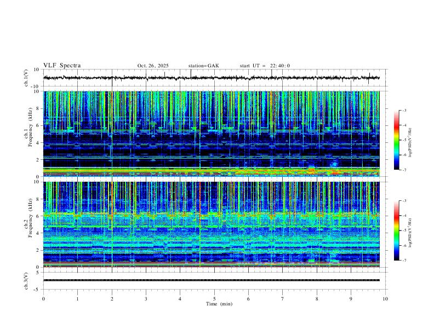This screenshot has width=434, height=335.
Task: Select the date text "Oct. 26, 2025"
Action: pos(153,66)
